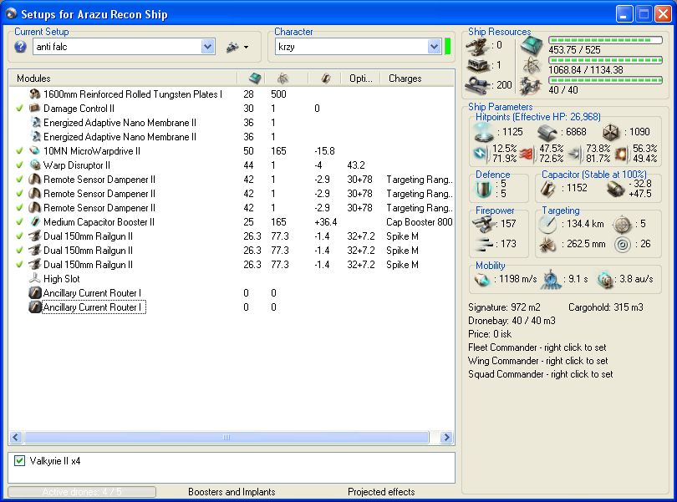Uncheck the Valkyrie II x4 drones checkbox
677x502 pixels.
pyautogui.click(x=20, y=460)
